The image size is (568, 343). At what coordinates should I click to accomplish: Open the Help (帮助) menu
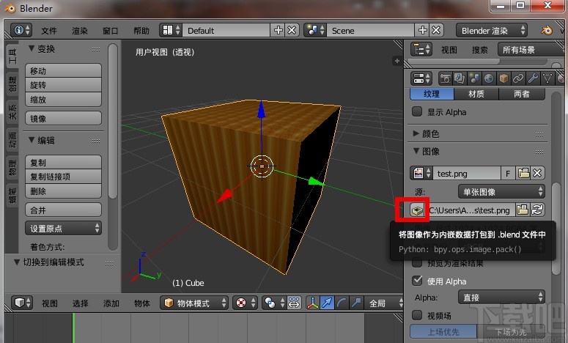point(141,31)
